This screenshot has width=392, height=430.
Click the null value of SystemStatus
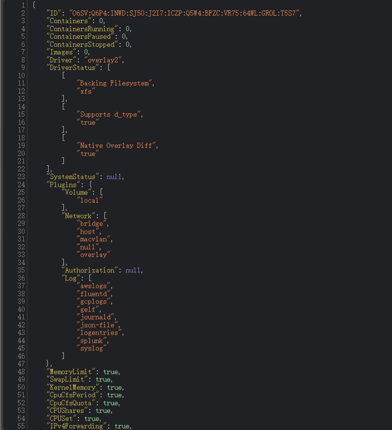click(114, 177)
